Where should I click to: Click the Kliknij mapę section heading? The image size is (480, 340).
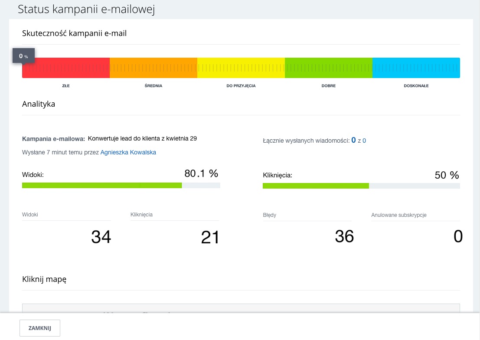[44, 279]
